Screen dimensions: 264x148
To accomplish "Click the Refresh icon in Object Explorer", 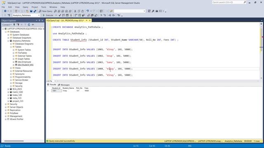I will point(29,25).
